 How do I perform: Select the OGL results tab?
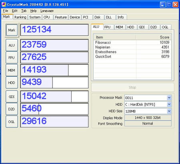[x=165, y=27]
